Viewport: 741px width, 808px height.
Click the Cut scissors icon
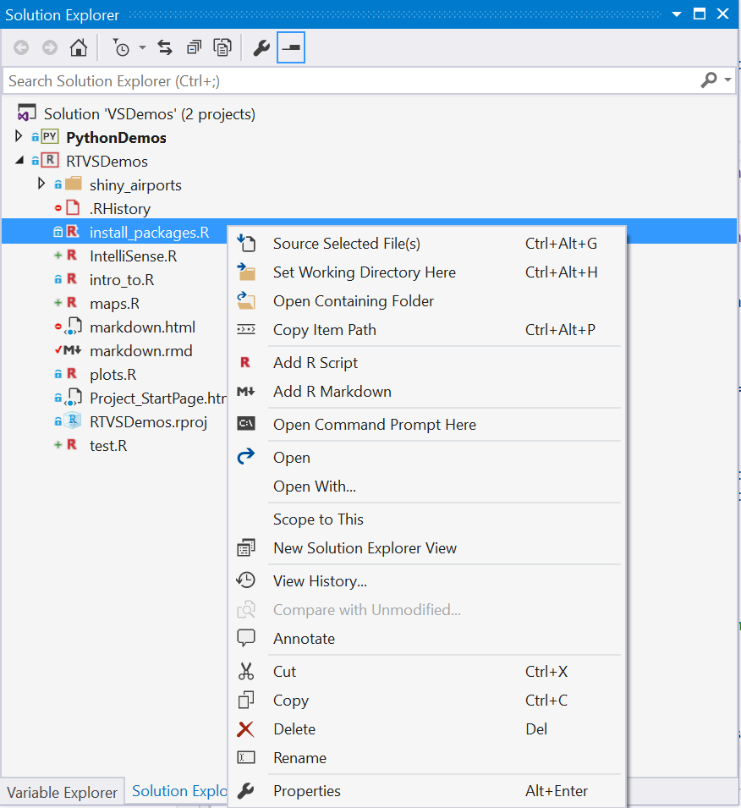click(246, 672)
